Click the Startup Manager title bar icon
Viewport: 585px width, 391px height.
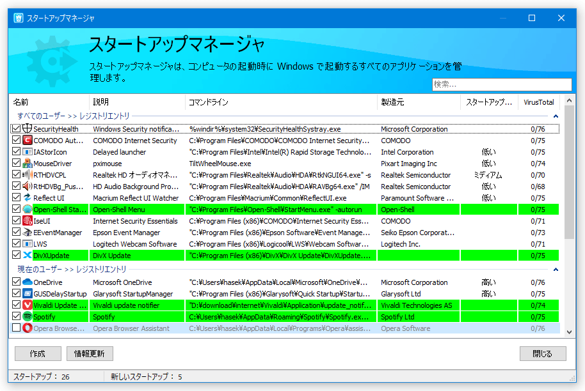coord(19,18)
